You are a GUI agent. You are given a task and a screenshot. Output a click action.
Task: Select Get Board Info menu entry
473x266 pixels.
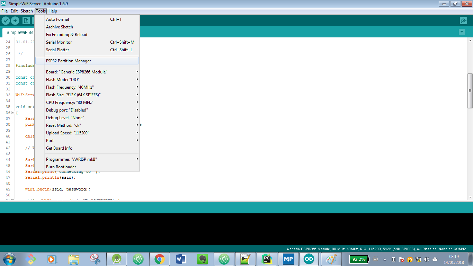tap(87, 148)
